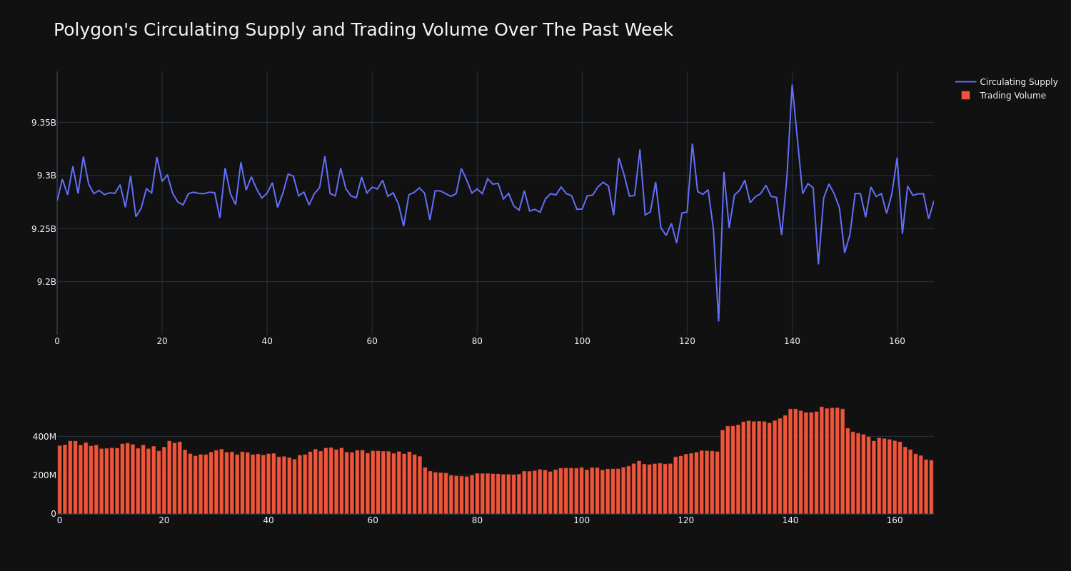The height and width of the screenshot is (571, 1071).
Task: Click the chart title about Polygon's supply
Action: pos(363,30)
